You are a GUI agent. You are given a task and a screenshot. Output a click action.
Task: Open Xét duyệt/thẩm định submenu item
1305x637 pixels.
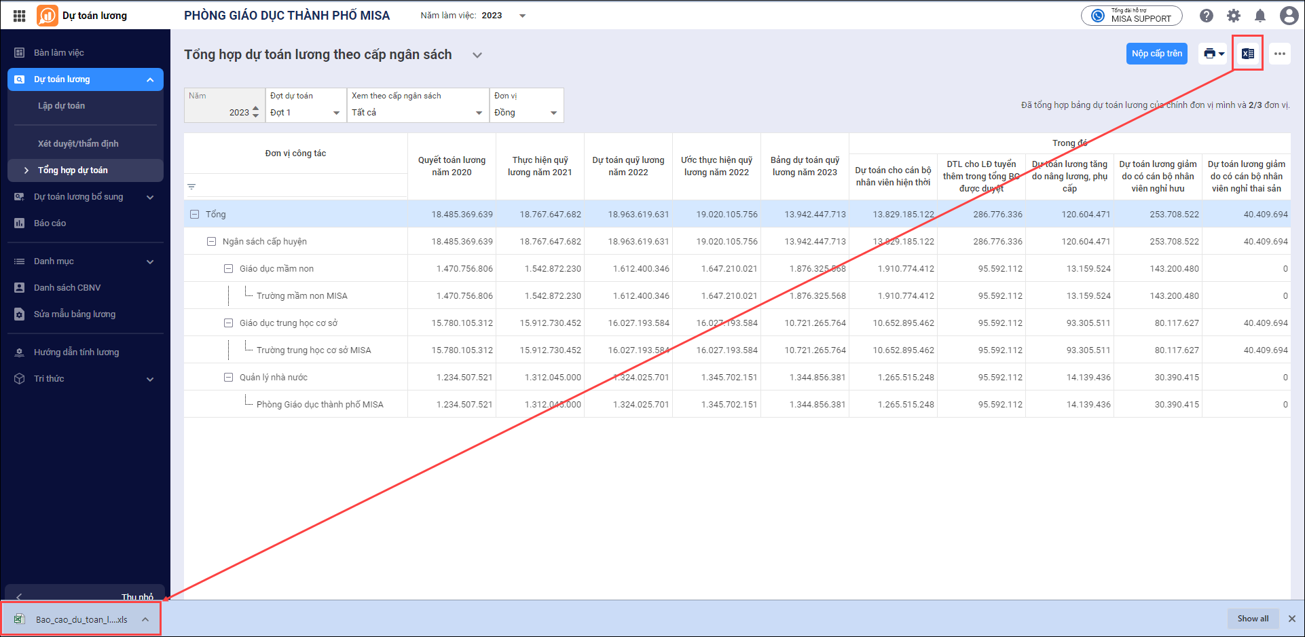coord(86,144)
